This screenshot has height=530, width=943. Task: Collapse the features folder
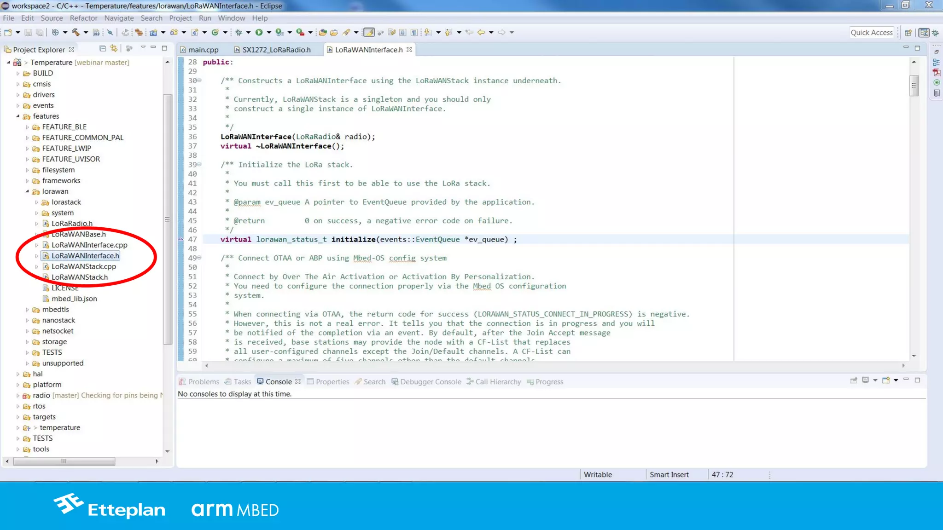click(18, 116)
